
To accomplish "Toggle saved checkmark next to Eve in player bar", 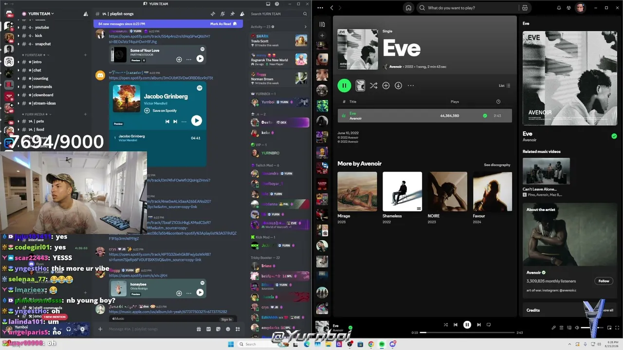I will click(350, 328).
